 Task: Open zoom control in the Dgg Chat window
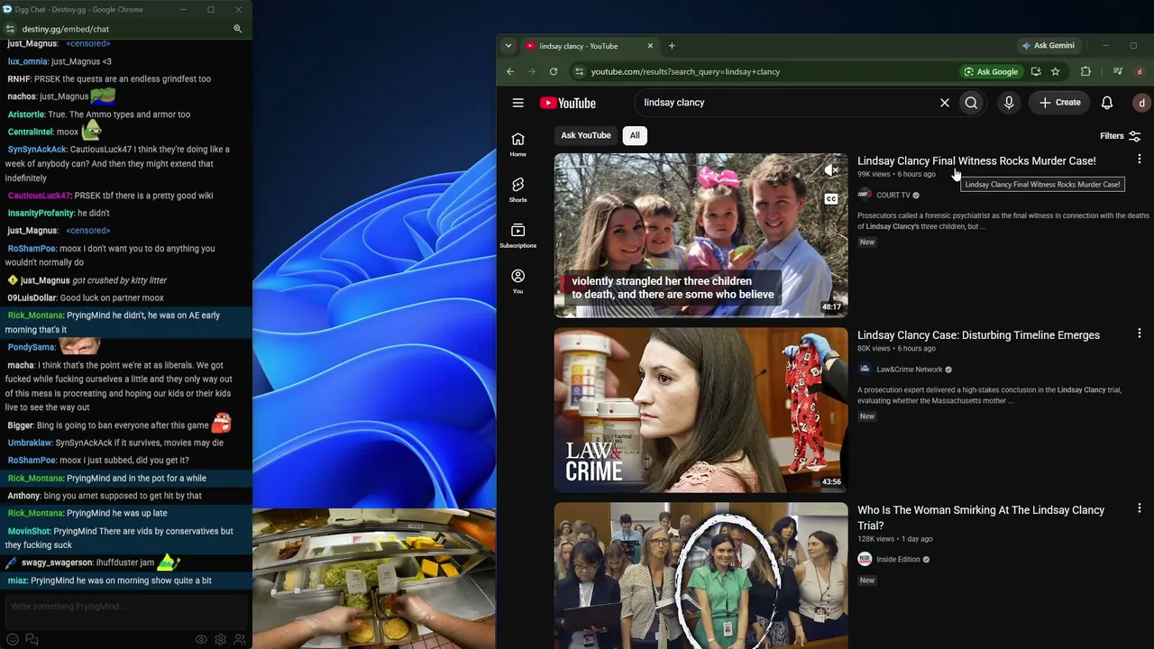[x=238, y=29]
